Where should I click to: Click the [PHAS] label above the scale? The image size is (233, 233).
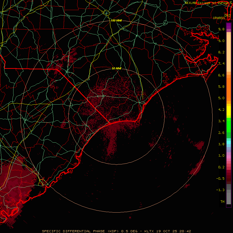click(219, 18)
